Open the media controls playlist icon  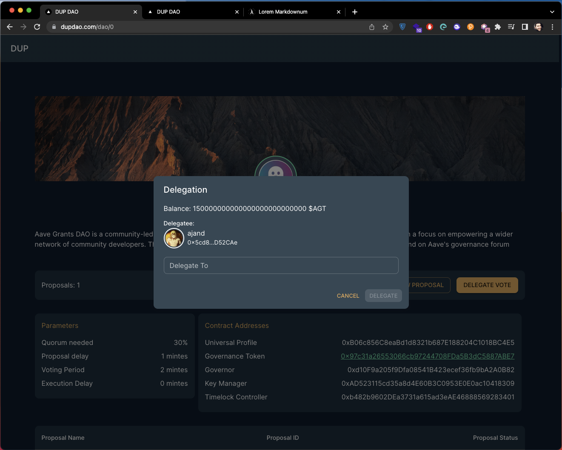(x=511, y=27)
